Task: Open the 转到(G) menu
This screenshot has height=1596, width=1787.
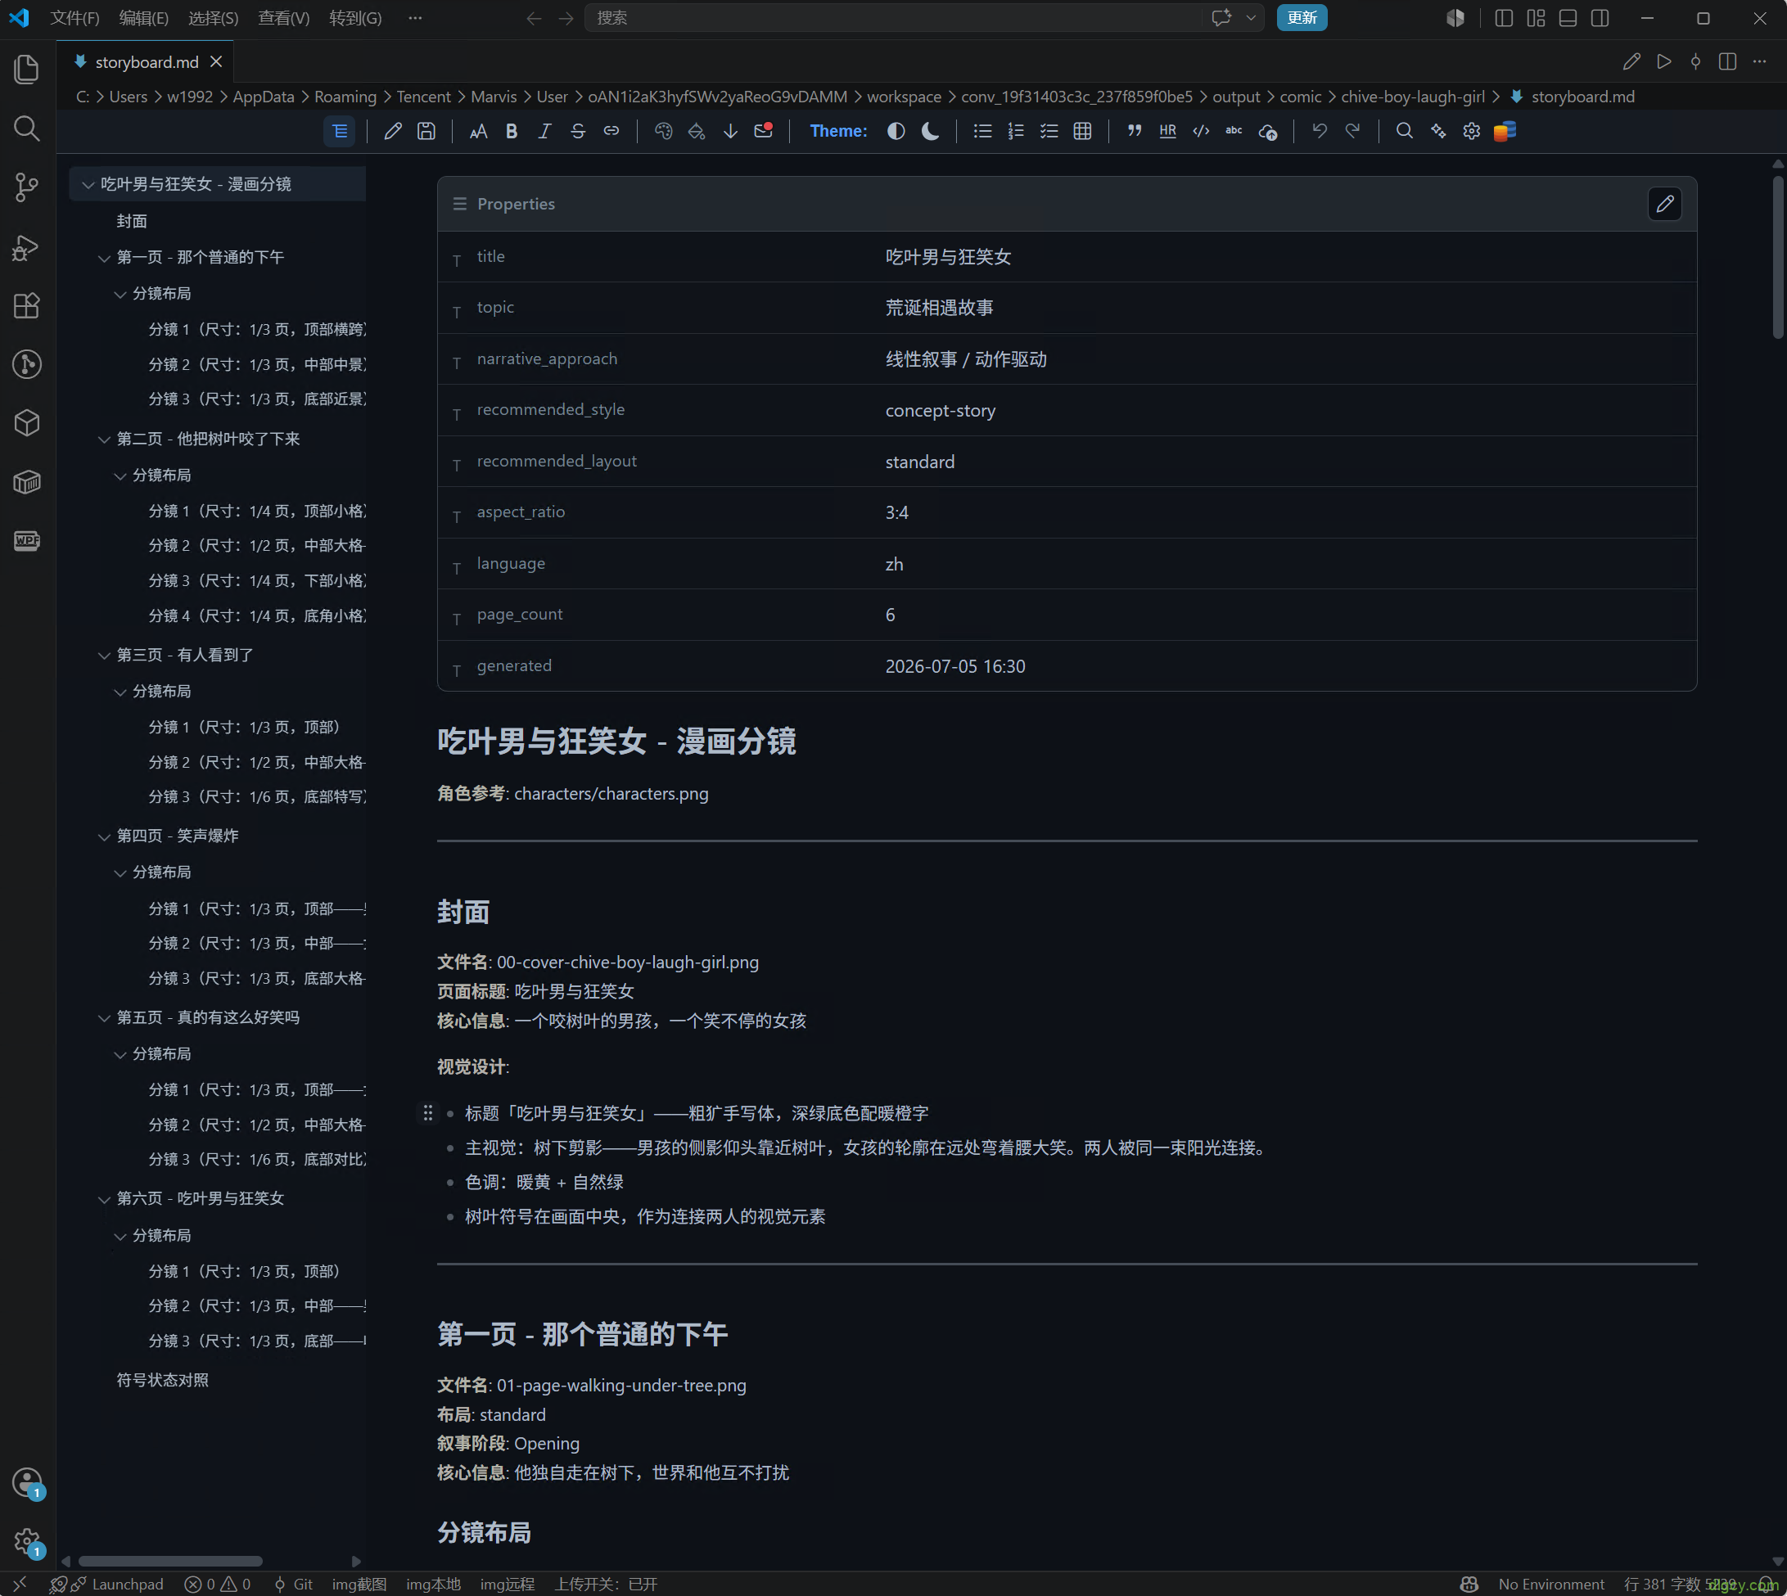Action: point(355,17)
